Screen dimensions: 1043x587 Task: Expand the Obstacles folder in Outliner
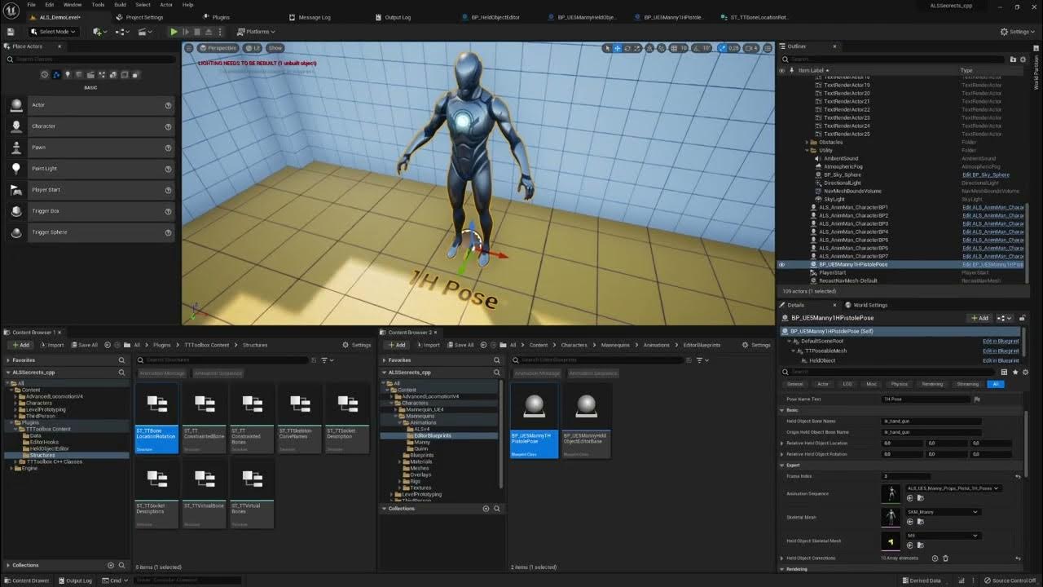tap(807, 143)
